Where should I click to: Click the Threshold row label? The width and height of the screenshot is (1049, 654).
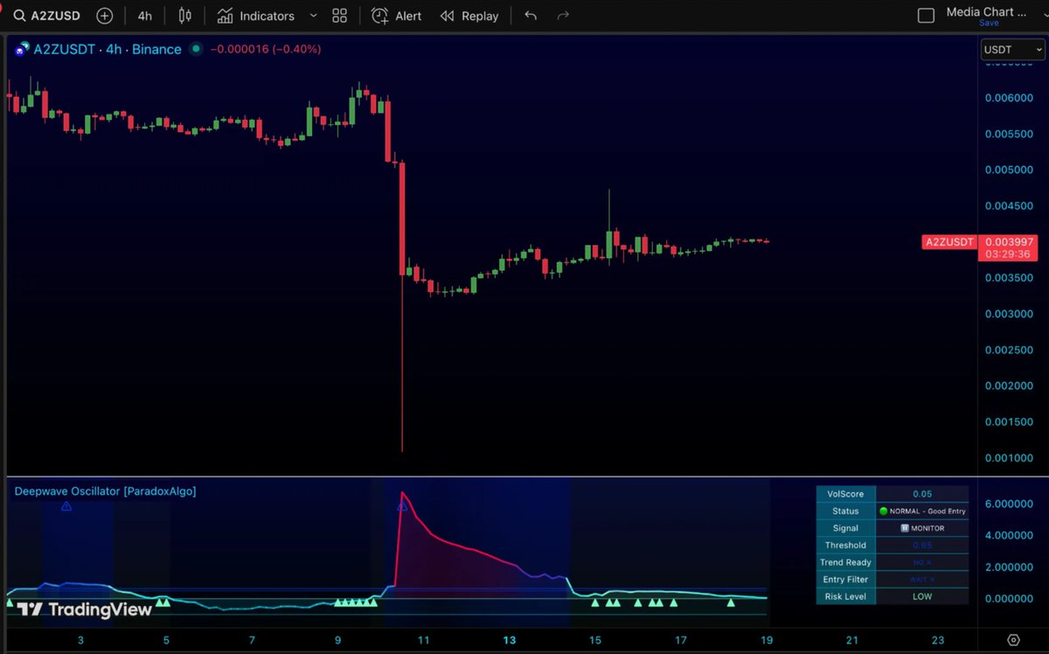click(x=845, y=545)
